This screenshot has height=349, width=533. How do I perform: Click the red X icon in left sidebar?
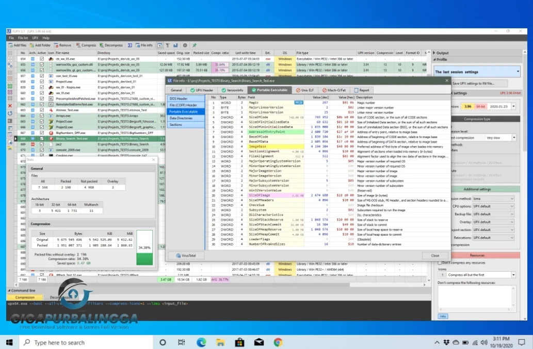coord(10,106)
